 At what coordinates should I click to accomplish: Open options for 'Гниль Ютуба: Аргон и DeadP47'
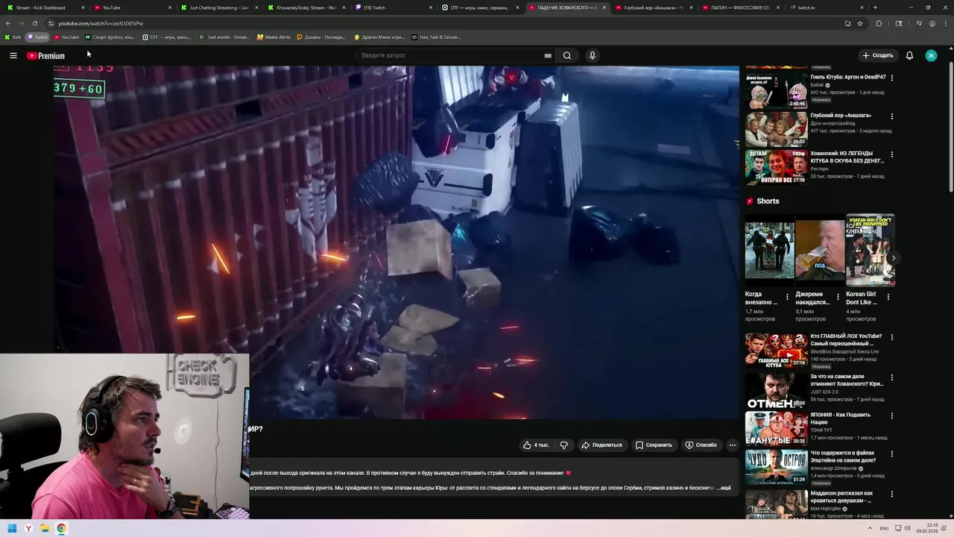pyautogui.click(x=892, y=78)
